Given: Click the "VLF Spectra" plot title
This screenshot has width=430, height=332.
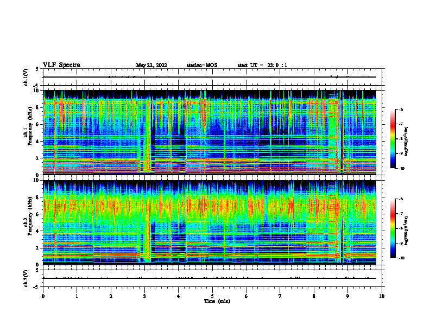Looking at the screenshot, I should pos(61,65).
